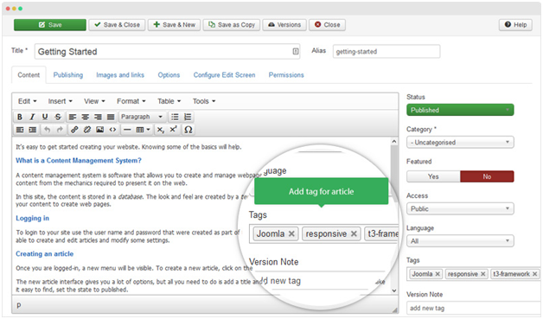Open the Paragraph format dropdown
The image size is (543, 319).
tap(142, 117)
